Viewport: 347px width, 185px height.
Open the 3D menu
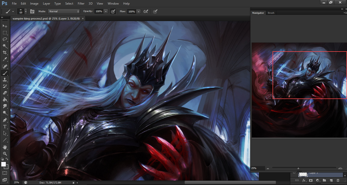point(90,4)
